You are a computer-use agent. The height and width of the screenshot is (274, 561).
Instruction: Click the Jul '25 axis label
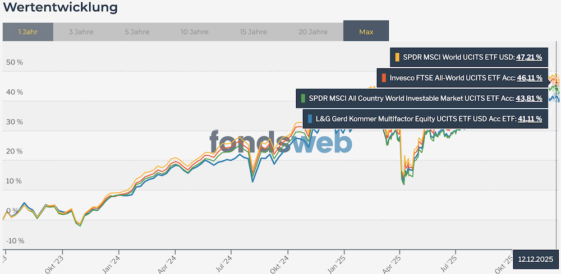(448, 263)
